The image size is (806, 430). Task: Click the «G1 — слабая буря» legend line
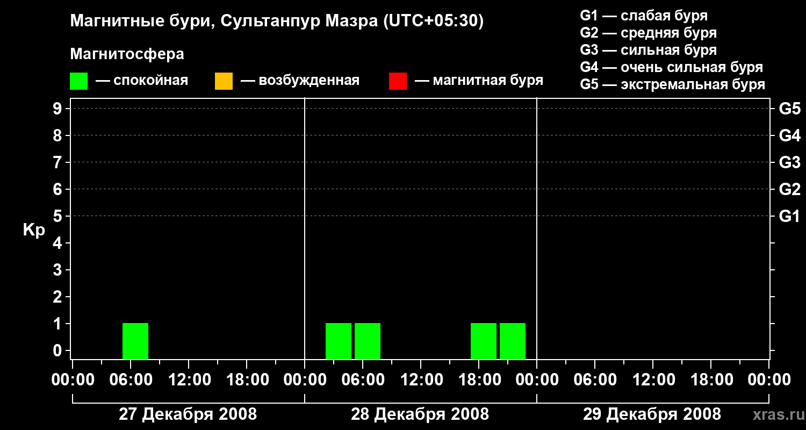pyautogui.click(x=644, y=16)
